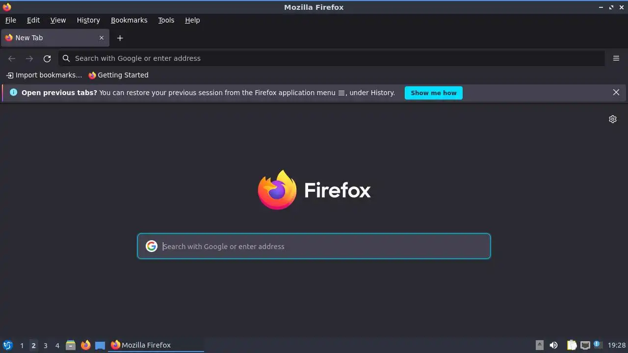Image resolution: width=628 pixels, height=353 pixels.
Task: Switch to workspace 3
Action: tap(45, 345)
